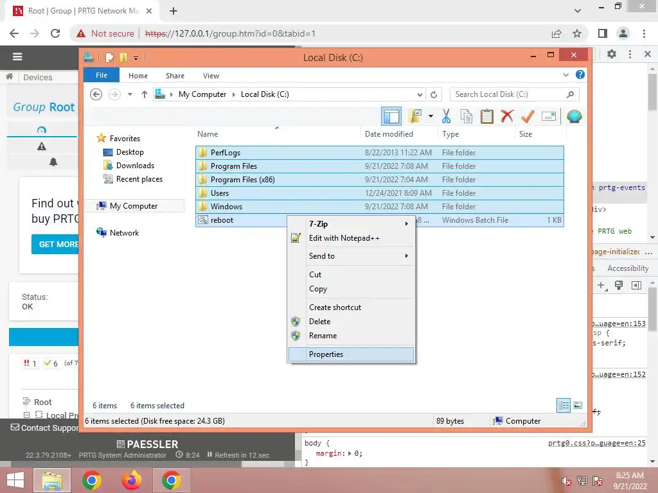Select the Windows folder row
Viewport: 658px width, 493px height.
[x=379, y=206]
